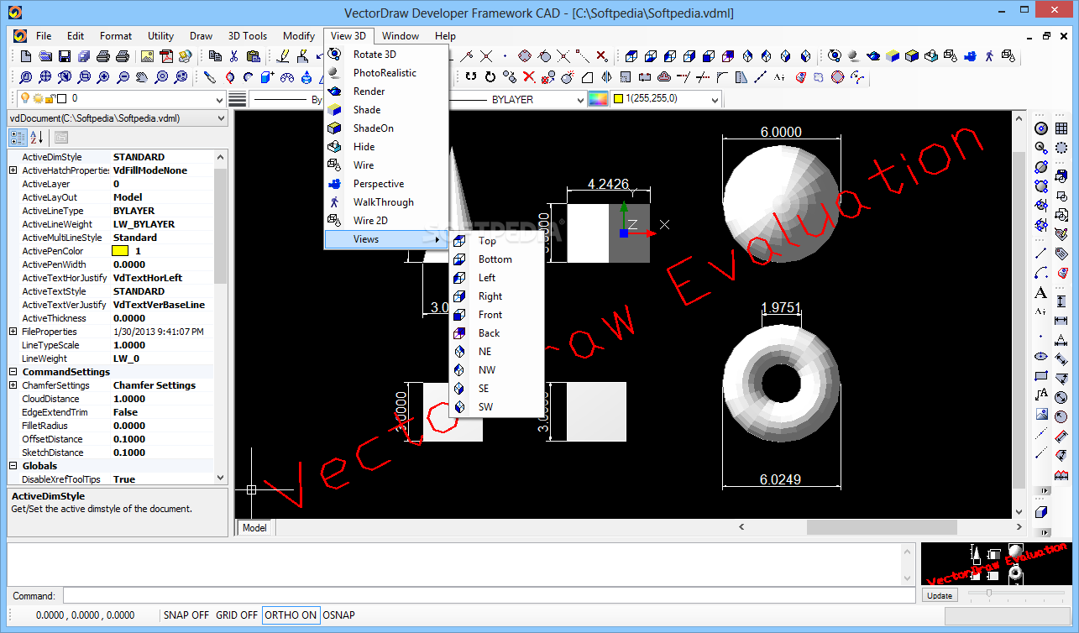Viewport: 1079px width, 633px height.
Task: Click the Paste clipboard icon
Action: click(x=254, y=56)
